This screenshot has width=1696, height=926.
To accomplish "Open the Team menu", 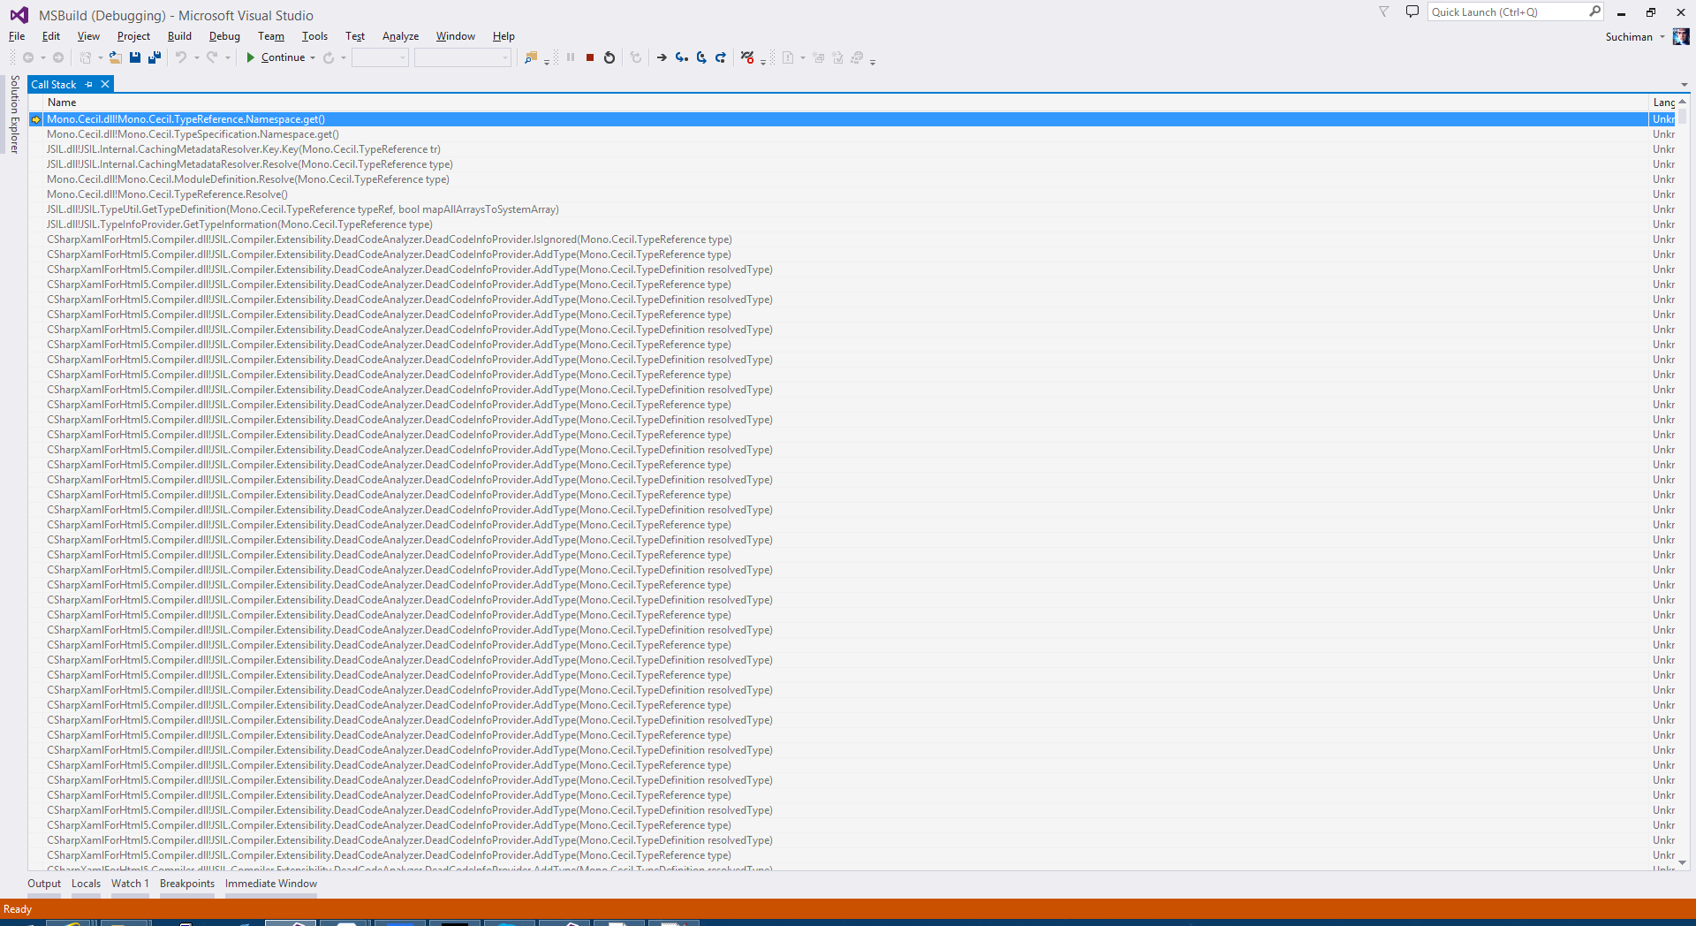I will click(x=271, y=36).
